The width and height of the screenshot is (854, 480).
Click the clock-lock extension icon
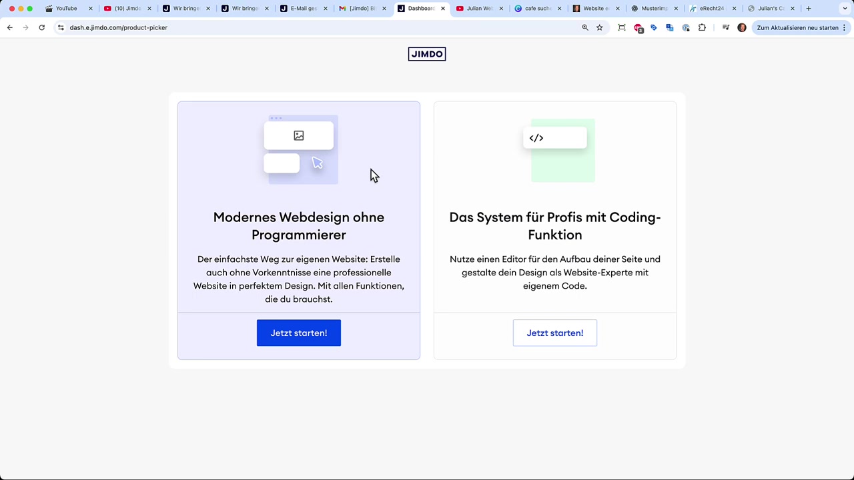pyautogui.click(x=686, y=27)
